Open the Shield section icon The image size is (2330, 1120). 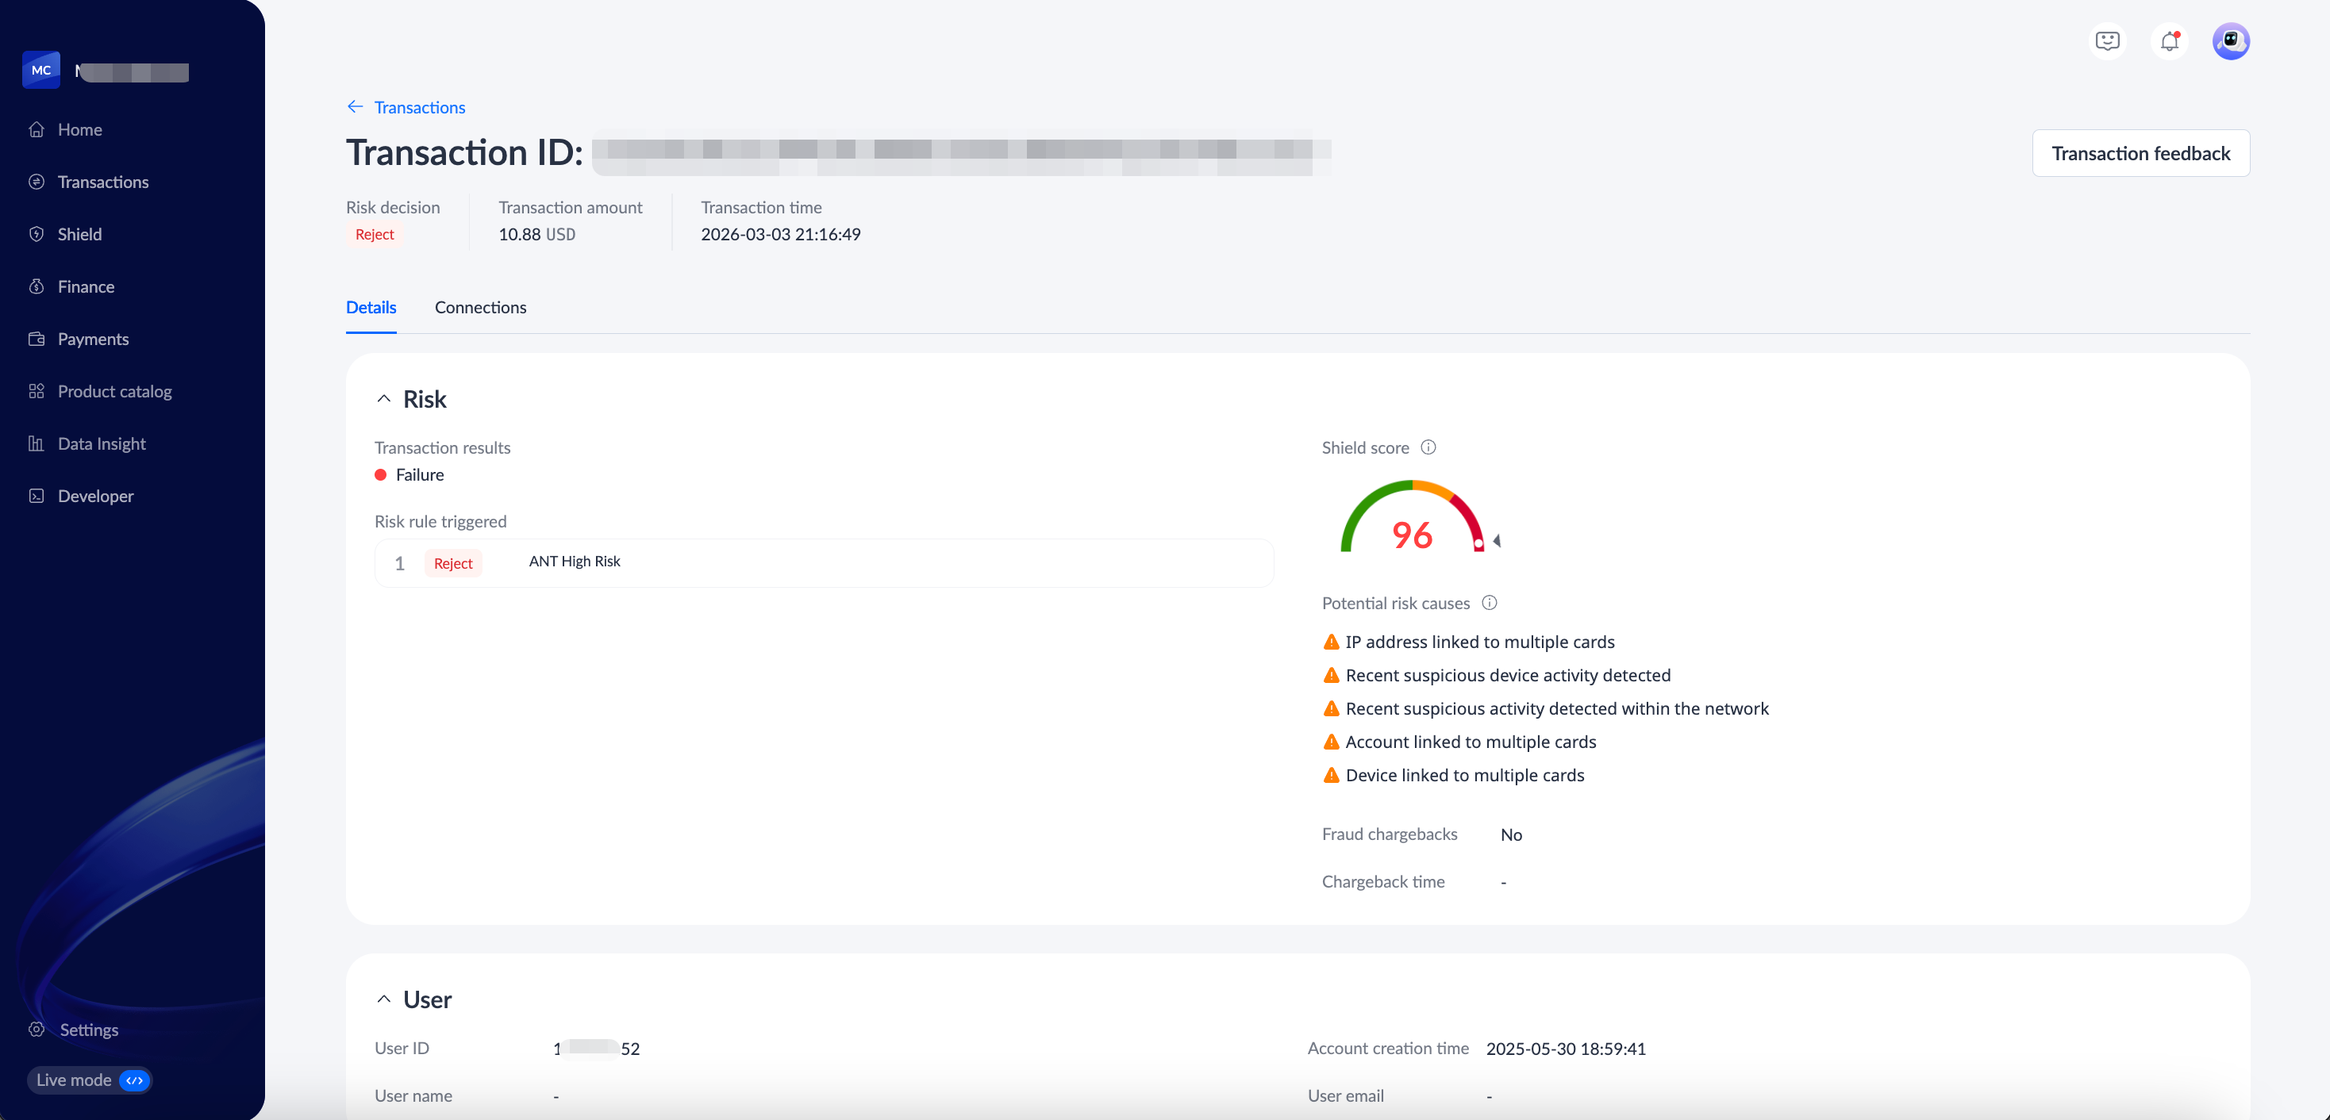37,234
